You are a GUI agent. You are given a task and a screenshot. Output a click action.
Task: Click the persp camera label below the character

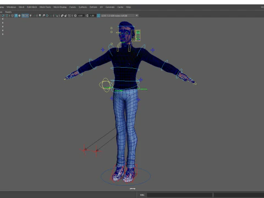133,189
